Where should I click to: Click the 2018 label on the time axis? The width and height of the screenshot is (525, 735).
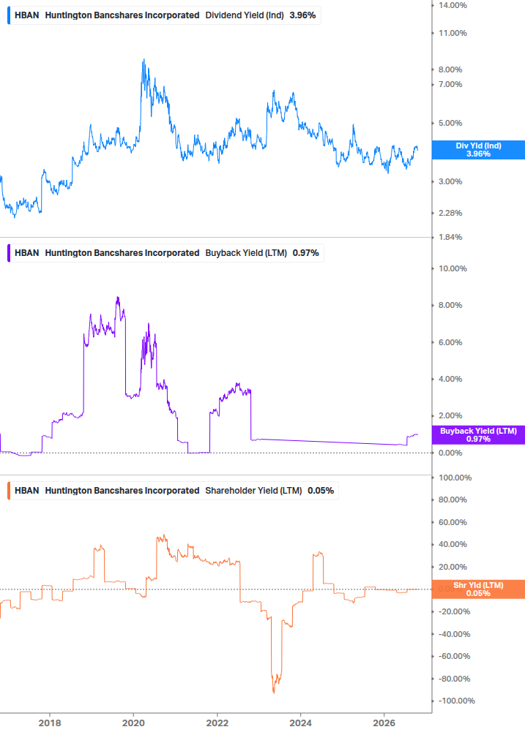[x=50, y=723]
